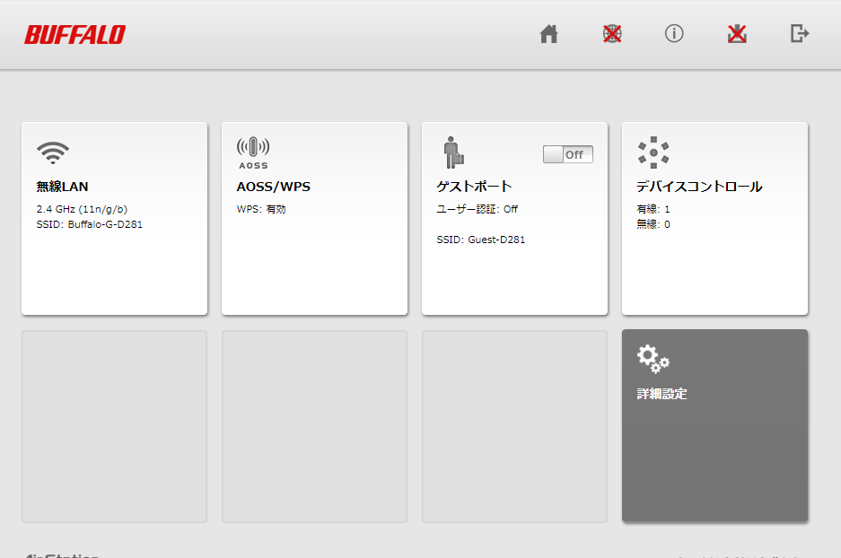Click the BUFFALO logo
The width and height of the screenshot is (841, 558).
coord(75,35)
